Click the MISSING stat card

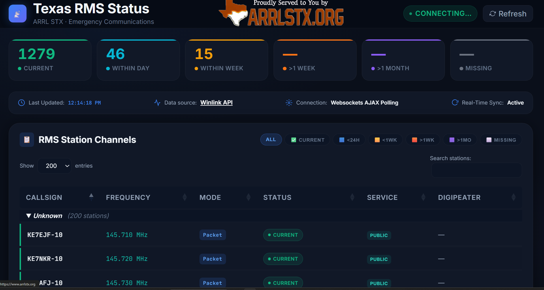[492, 60]
